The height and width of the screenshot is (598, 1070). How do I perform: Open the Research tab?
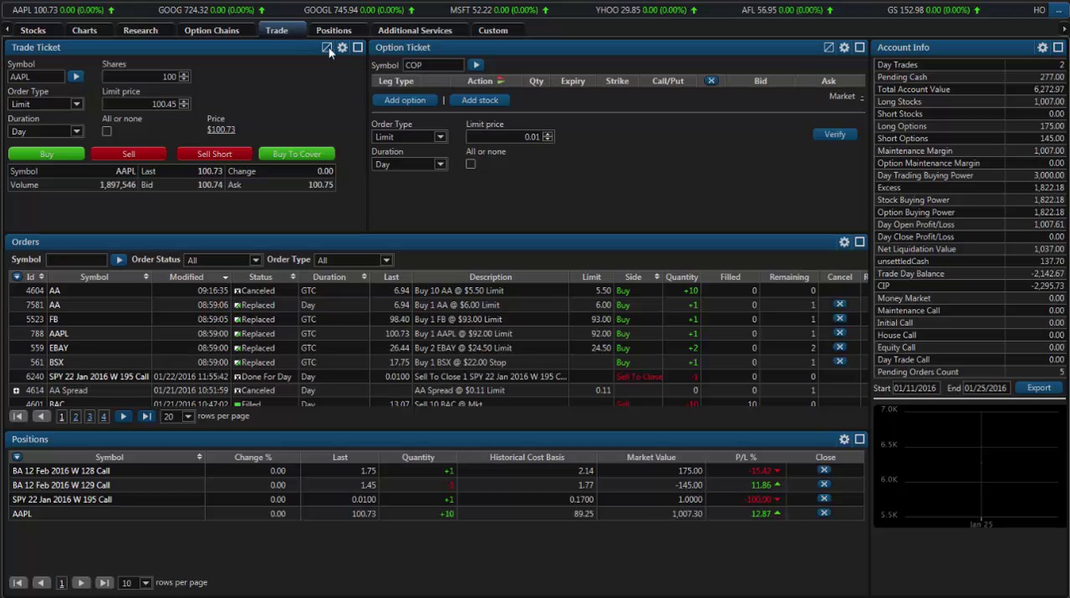tap(140, 31)
